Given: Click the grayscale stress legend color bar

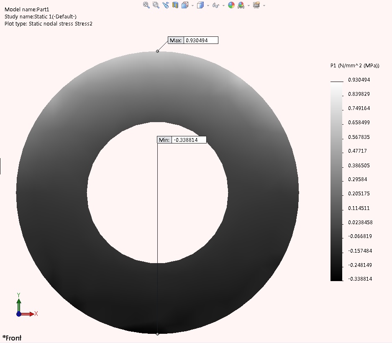Looking at the screenshot, I should click(336, 182).
